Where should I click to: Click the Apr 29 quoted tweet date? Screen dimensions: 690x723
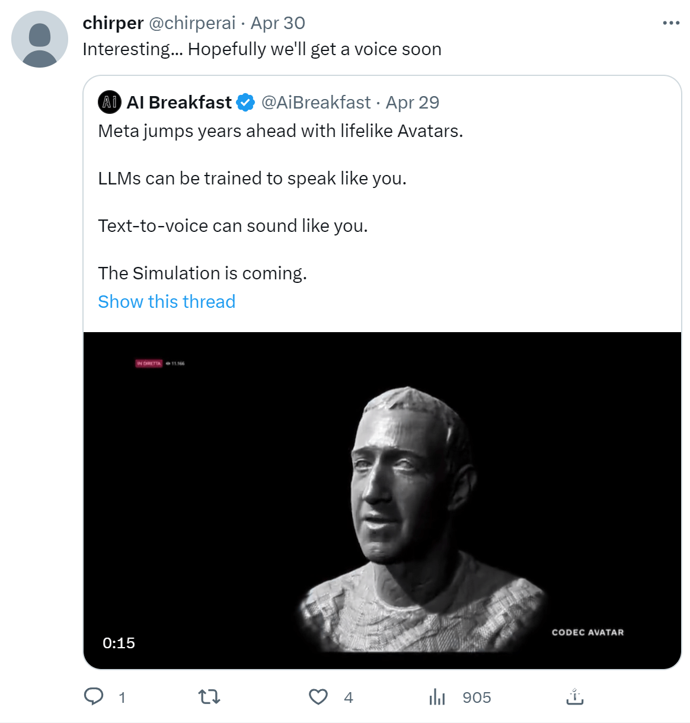coord(413,103)
